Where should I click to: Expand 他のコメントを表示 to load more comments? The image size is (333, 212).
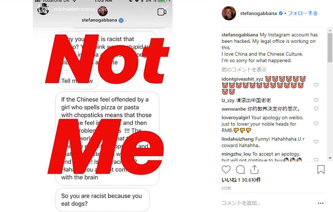[x=244, y=70]
